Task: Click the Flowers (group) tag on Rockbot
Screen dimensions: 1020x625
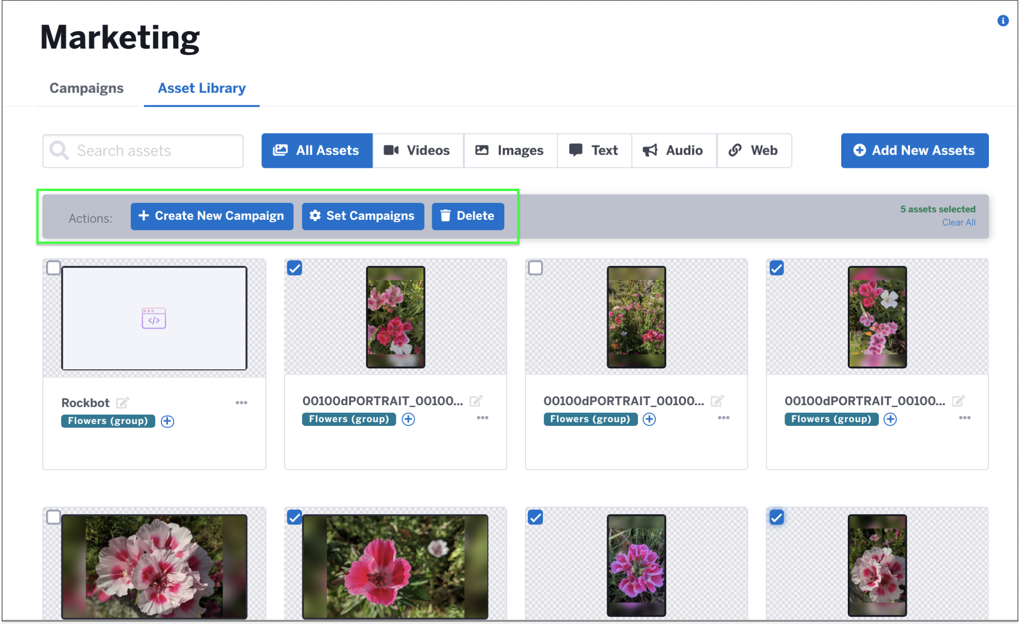Action: coord(108,421)
